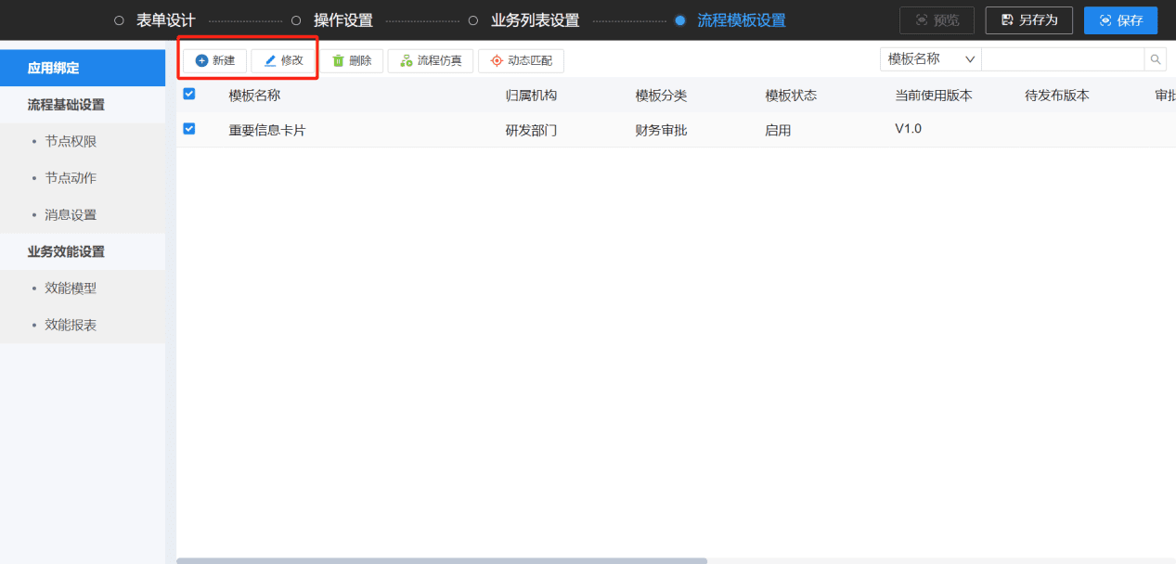Click the 另存为 disk icon
The width and height of the screenshot is (1176, 564).
1007,19
